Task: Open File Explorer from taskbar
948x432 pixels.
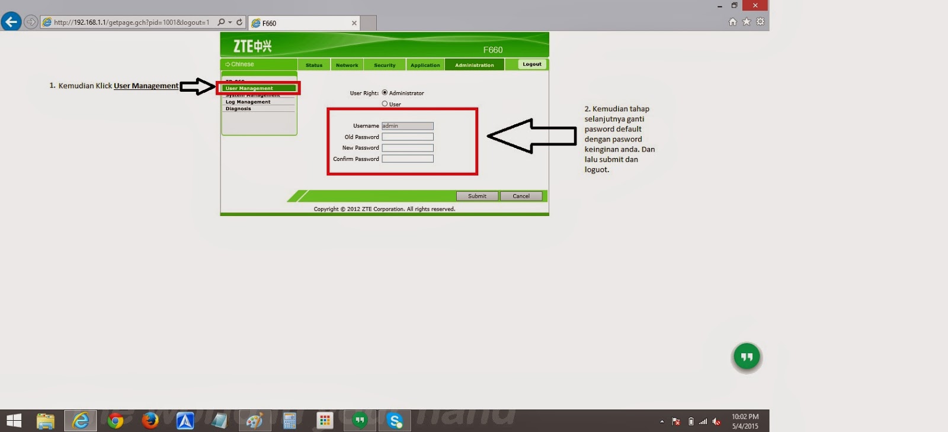Action: coord(46,421)
